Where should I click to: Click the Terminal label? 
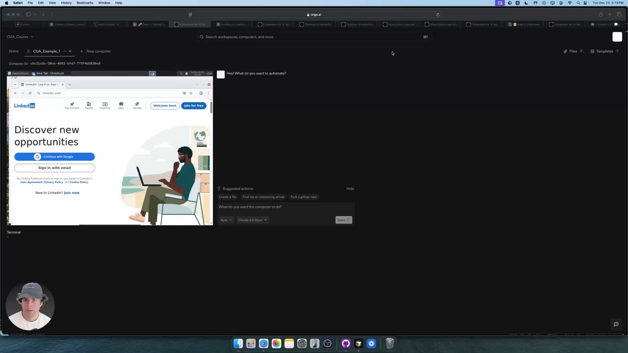[14, 232]
